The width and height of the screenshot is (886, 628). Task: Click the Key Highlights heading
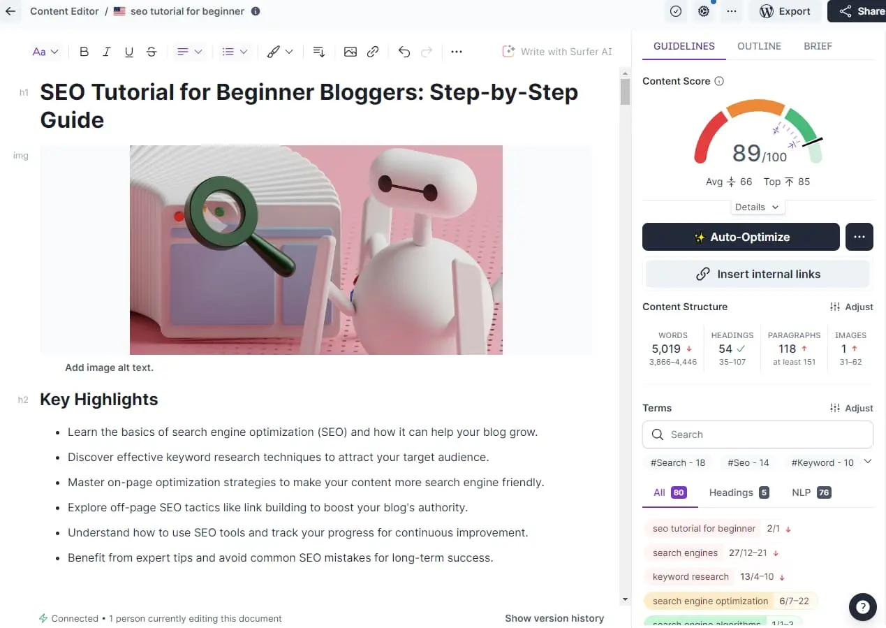click(x=99, y=400)
